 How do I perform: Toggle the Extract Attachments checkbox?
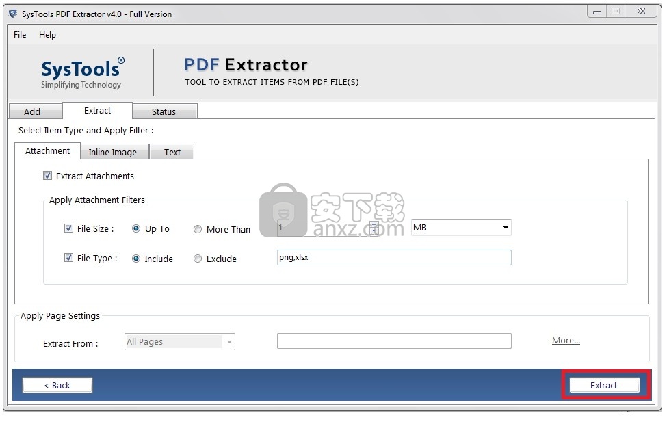coord(47,176)
